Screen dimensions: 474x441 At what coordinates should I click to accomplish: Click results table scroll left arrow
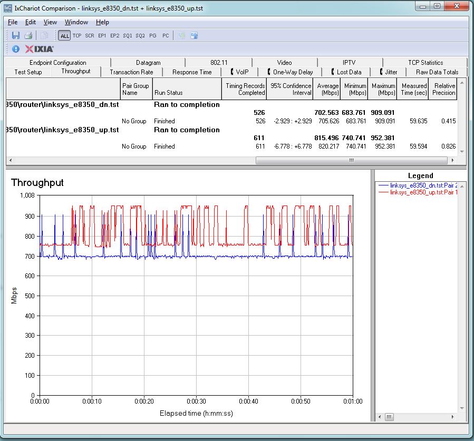pos(11,160)
